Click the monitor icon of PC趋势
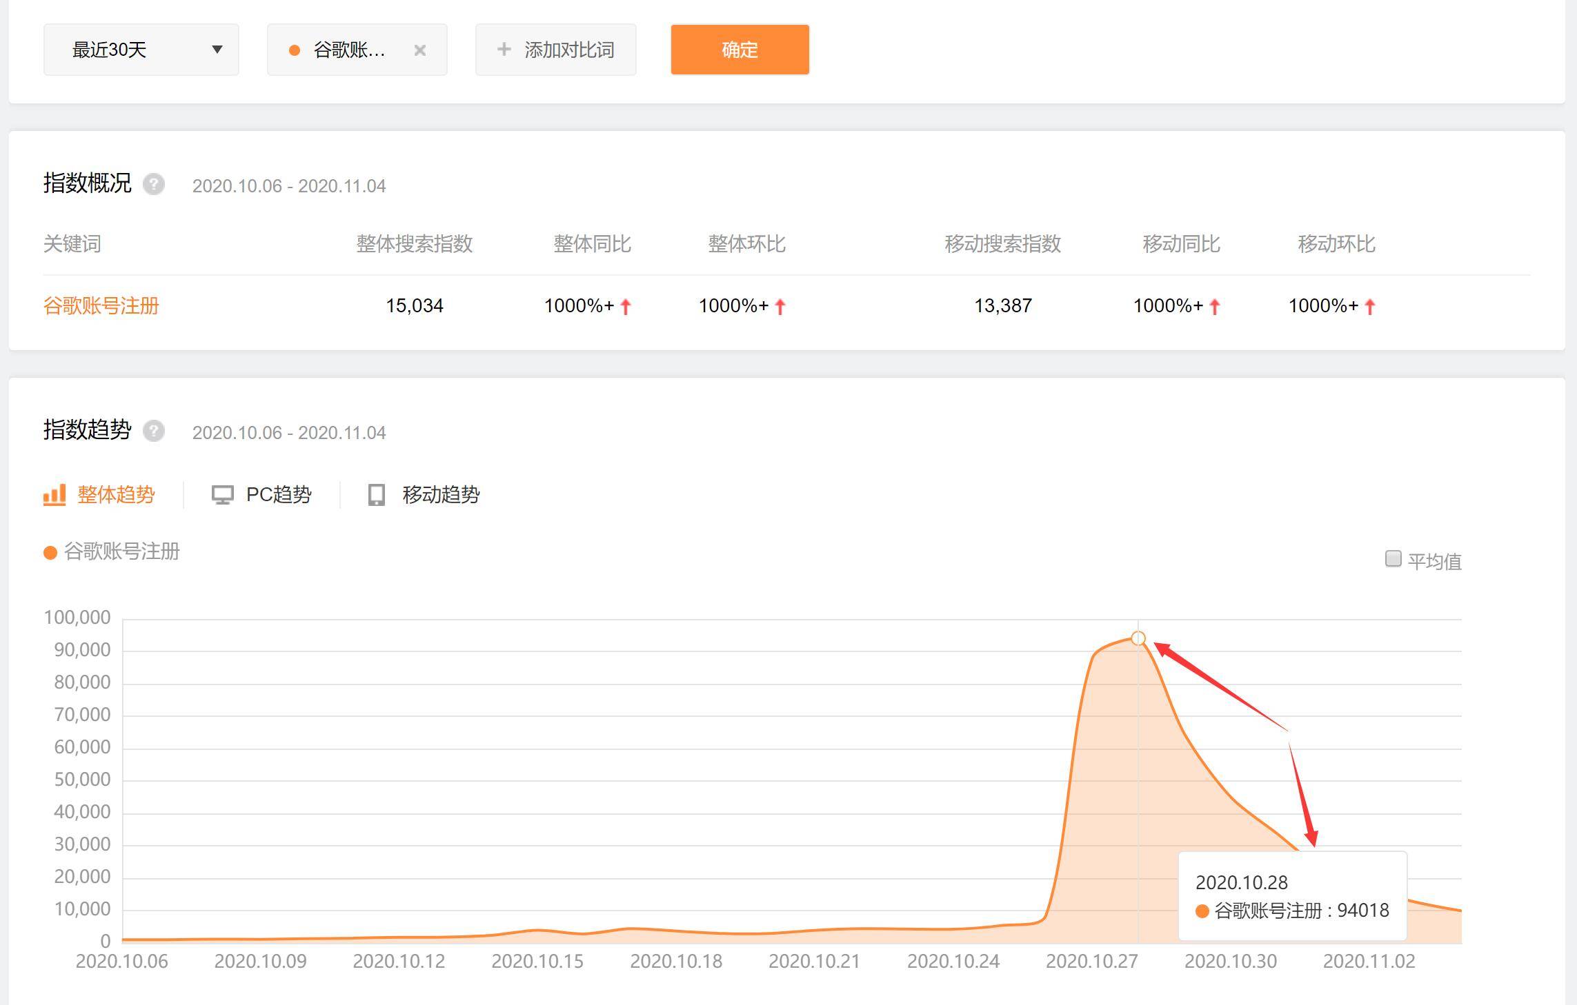Image resolution: width=1577 pixels, height=1005 pixels. (x=222, y=495)
